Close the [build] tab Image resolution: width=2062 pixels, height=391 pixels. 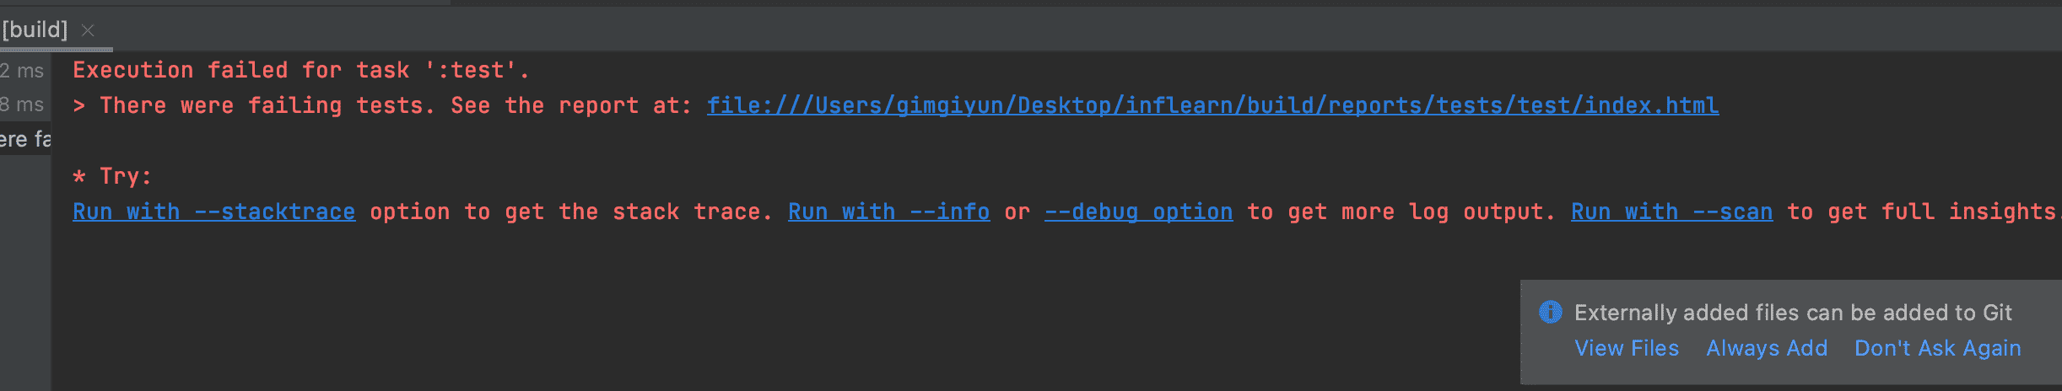point(88,31)
